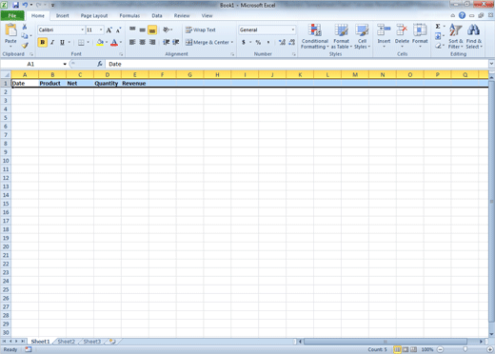Click the zoom slider on status bar

pyautogui.click(x=465, y=349)
